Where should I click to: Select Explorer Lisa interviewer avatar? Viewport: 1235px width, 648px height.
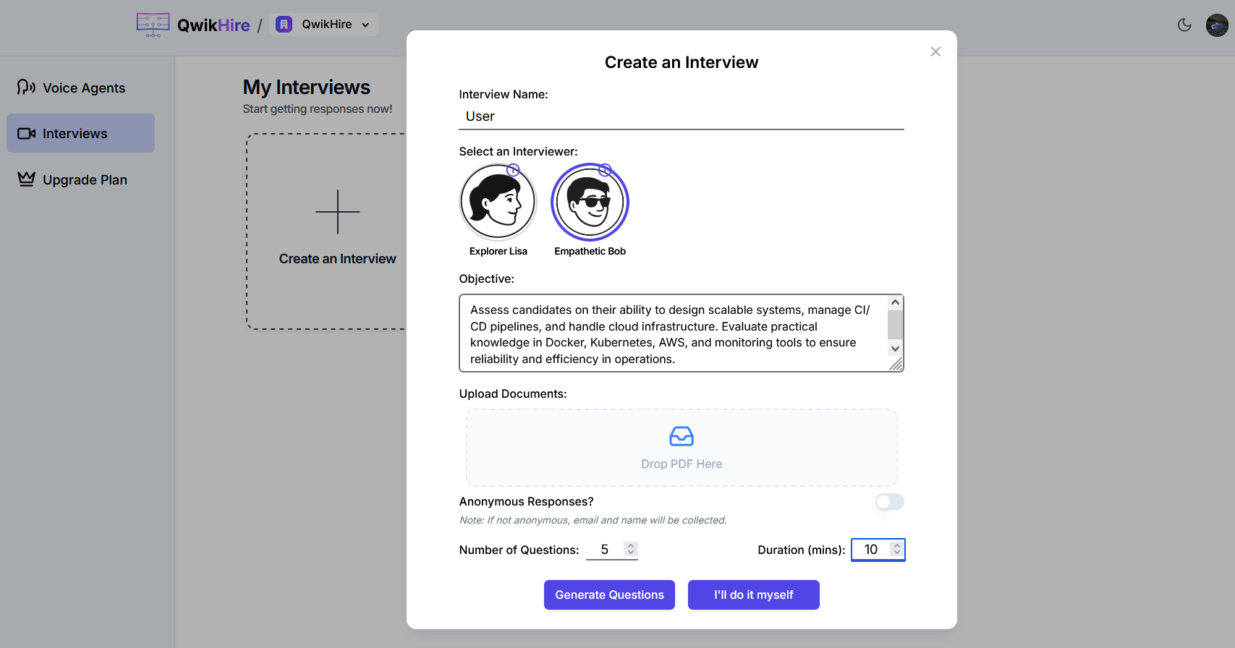(498, 202)
